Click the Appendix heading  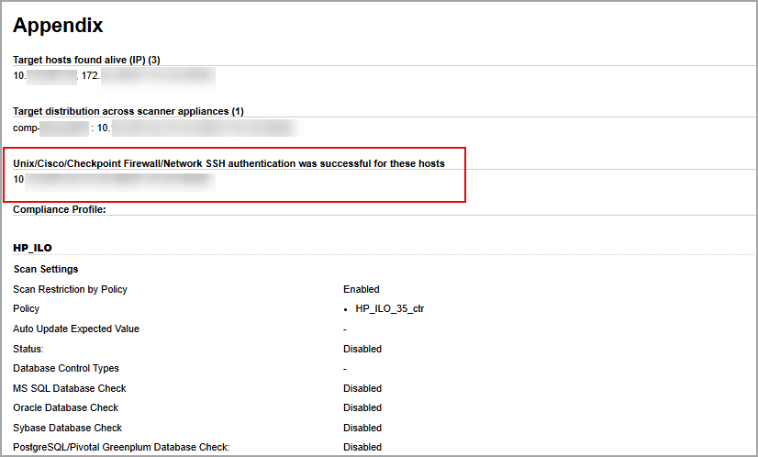(58, 26)
